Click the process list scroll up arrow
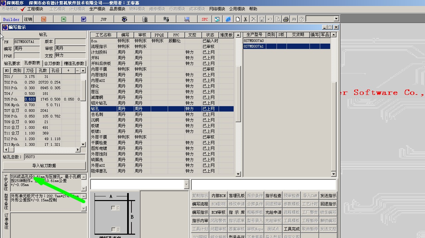This screenshot has height=238, width=425. 238,35
